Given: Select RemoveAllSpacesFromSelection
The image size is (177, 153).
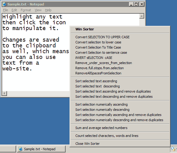Looking at the screenshot, I should [x=120, y=73].
